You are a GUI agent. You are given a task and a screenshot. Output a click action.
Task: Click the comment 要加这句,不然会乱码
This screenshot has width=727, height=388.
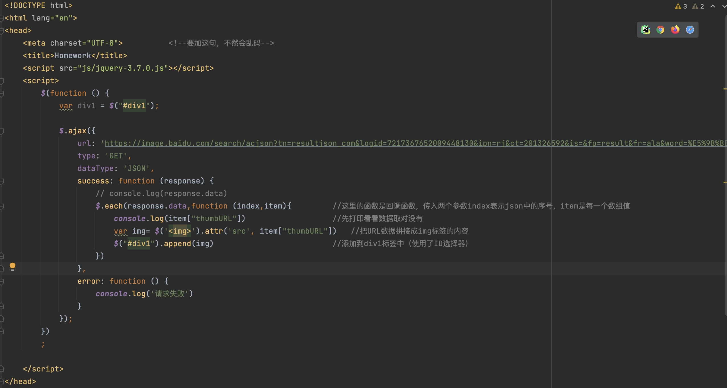(x=221, y=43)
